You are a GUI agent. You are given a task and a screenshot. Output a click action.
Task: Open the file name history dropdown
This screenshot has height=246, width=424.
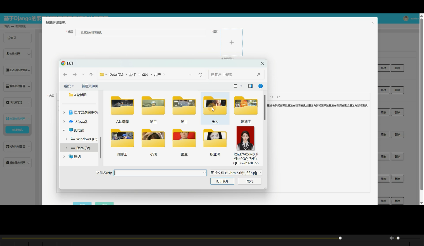[x=204, y=173]
